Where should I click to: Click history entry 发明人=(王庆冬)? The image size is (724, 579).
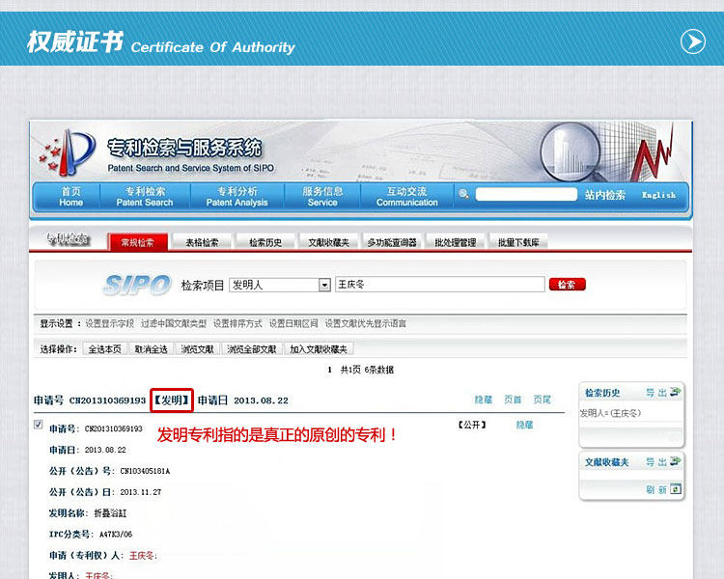(610, 413)
